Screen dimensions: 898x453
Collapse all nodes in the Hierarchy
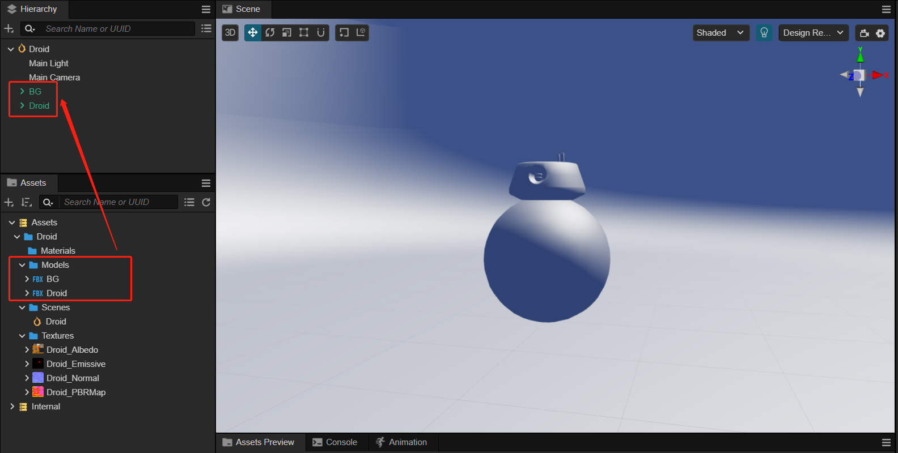[206, 29]
